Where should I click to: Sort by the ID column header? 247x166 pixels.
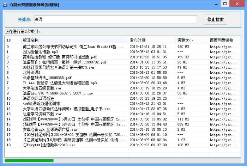tap(13, 40)
